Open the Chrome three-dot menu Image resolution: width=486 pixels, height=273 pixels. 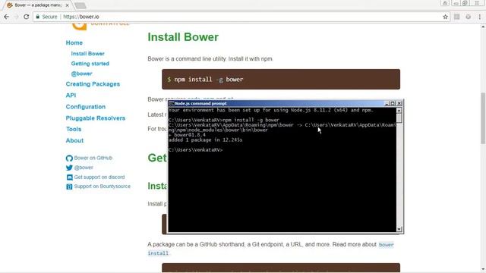tap(479, 17)
